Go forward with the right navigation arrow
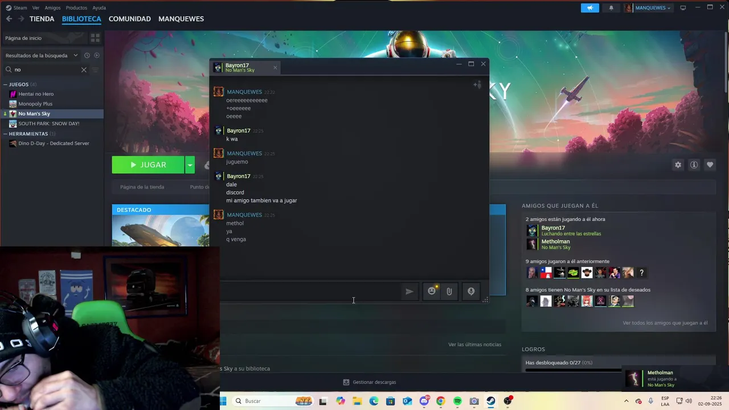Image resolution: width=729 pixels, height=410 pixels. [x=21, y=19]
